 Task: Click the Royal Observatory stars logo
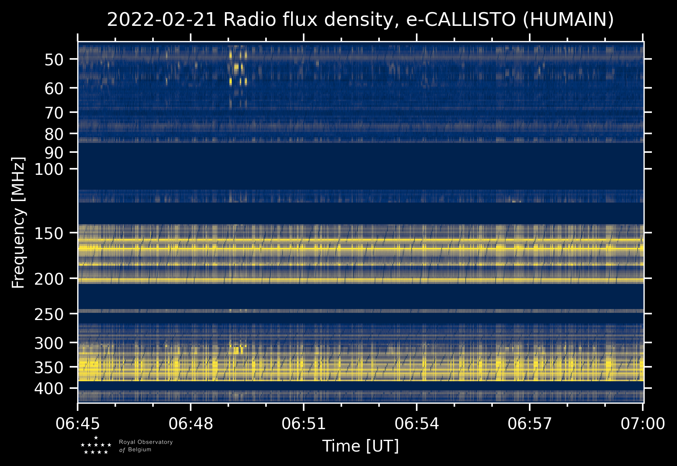(x=96, y=445)
